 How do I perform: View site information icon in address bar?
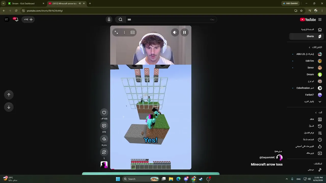(x=23, y=11)
